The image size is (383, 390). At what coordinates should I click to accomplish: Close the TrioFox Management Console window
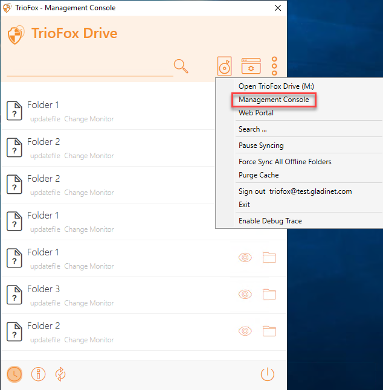click(278, 8)
